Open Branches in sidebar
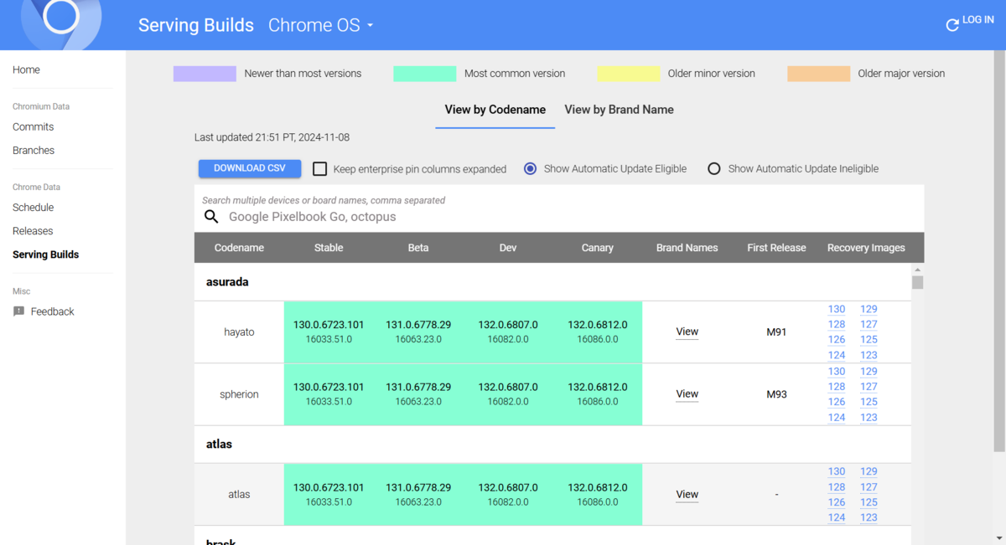 click(x=34, y=150)
